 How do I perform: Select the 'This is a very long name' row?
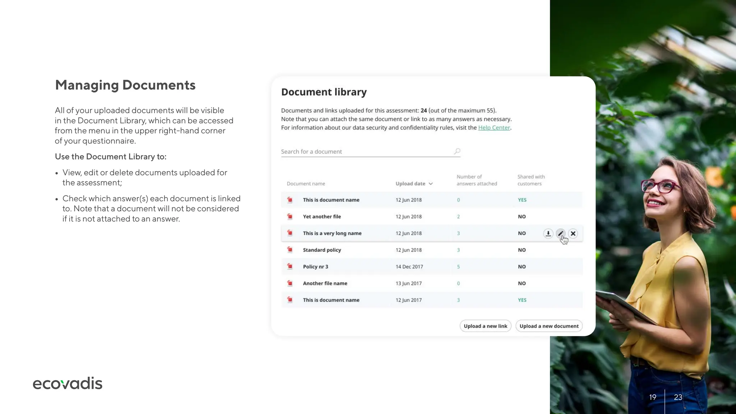click(x=332, y=233)
